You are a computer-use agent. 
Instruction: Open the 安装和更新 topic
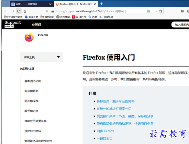click(31, 91)
